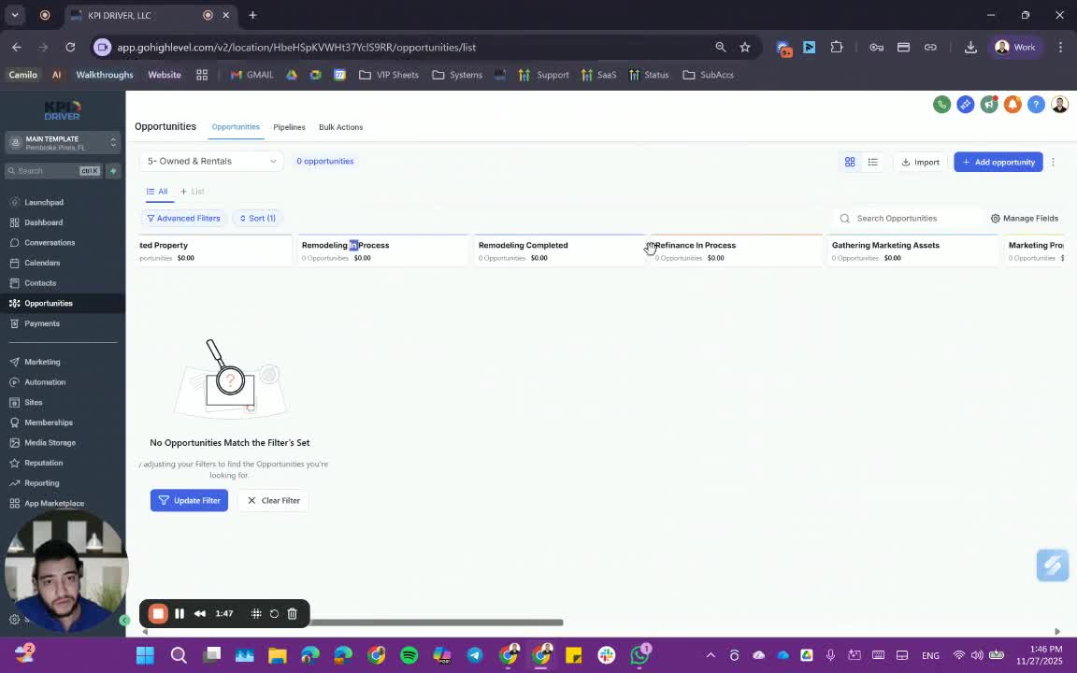Click the App Marketplace grid icon
1077x673 pixels.
[14, 504]
